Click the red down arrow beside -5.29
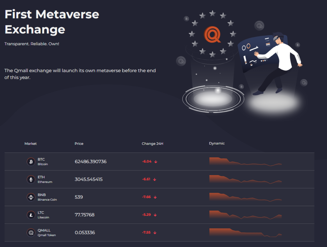This screenshot has height=247, width=327. [x=155, y=215]
